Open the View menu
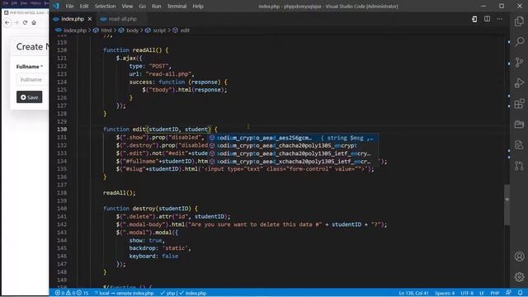 pos(127,6)
